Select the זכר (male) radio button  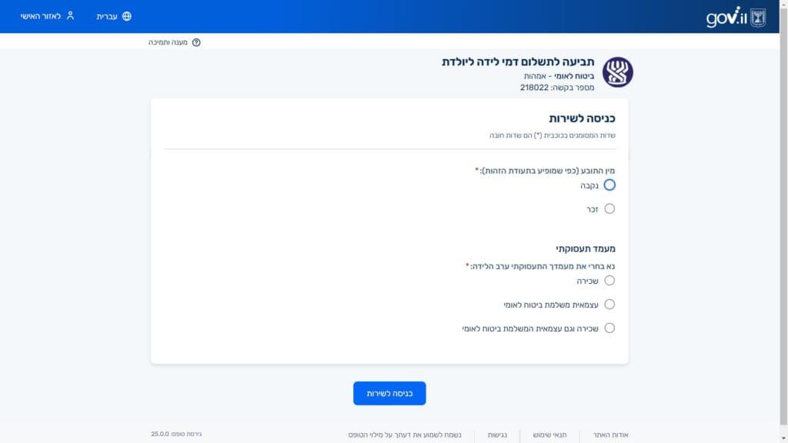point(609,208)
